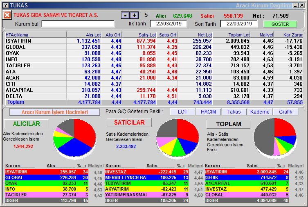Image resolution: width=308 pixels, height=207 pixels.
Task: Click gray DIGER 4.094.089 total entry
Action: 247,200
